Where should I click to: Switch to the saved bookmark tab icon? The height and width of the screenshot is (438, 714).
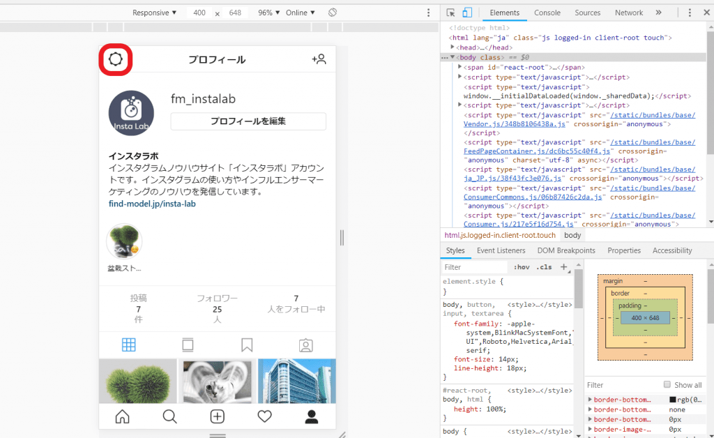[247, 345]
